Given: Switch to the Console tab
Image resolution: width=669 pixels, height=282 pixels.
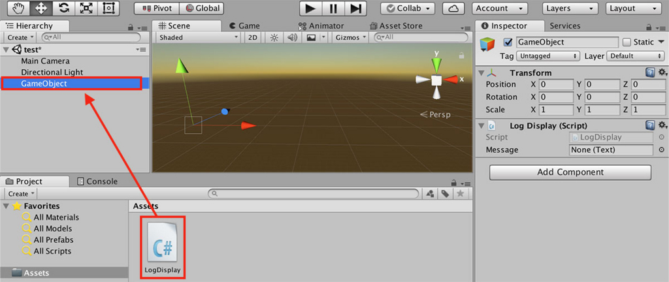Looking at the screenshot, I should pos(97,181).
